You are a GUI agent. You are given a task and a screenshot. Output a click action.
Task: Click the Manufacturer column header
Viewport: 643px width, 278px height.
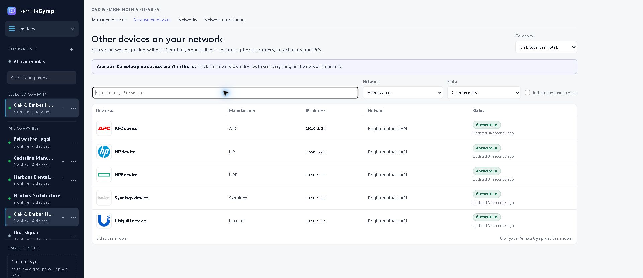242,111
